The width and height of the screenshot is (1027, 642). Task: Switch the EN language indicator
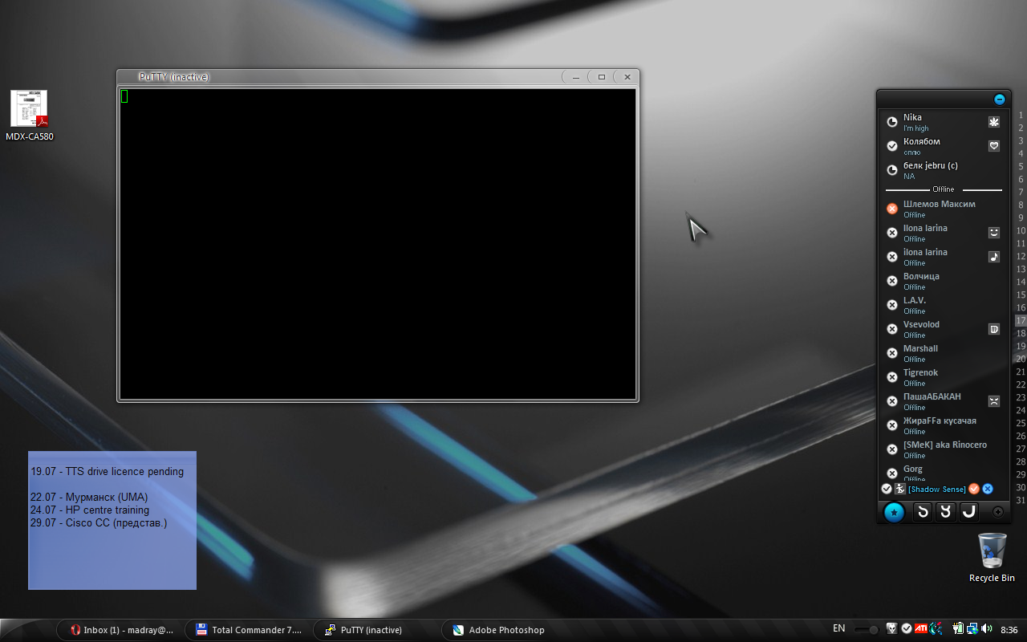coord(838,628)
